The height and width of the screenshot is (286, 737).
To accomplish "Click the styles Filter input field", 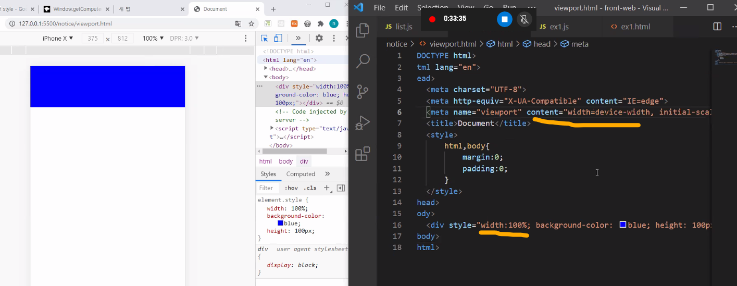I will pyautogui.click(x=268, y=188).
